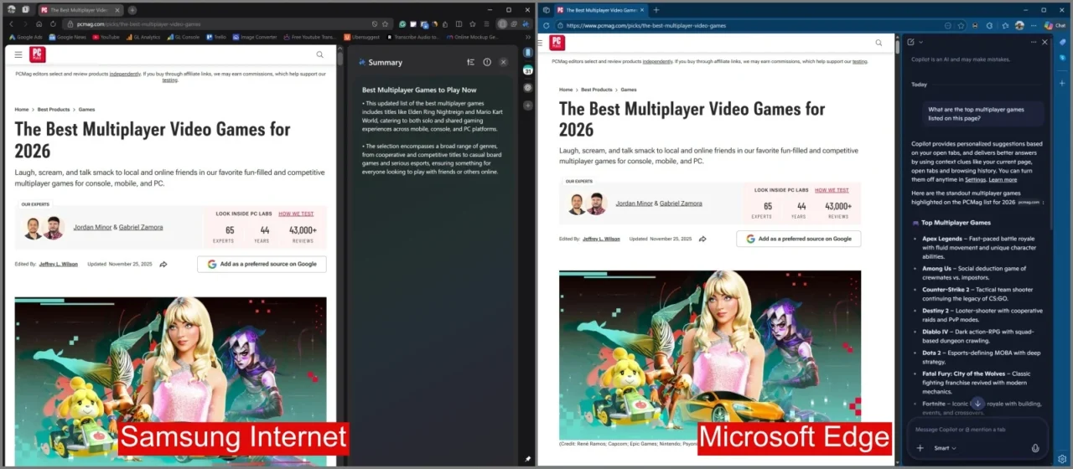Close the Summary panel
Viewport: 1073px width, 469px height.
(x=503, y=62)
